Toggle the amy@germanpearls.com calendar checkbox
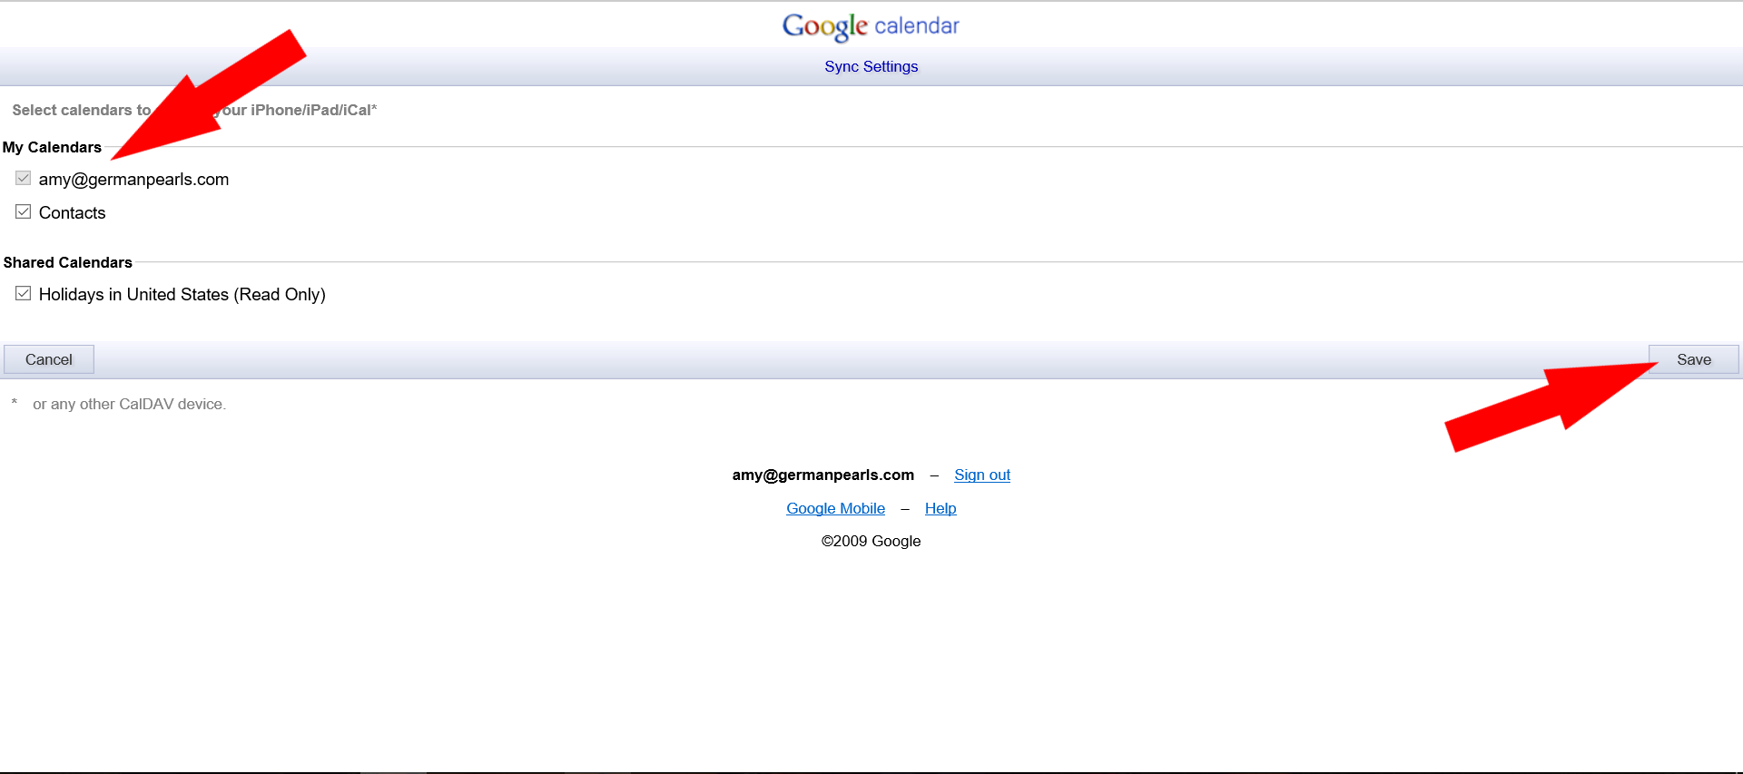The image size is (1743, 774). click(24, 179)
